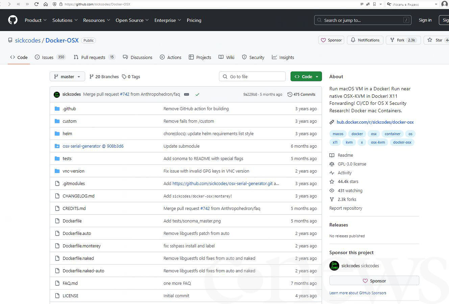This screenshot has width=449, height=304.
Task: Click the Pricing link
Action: click(194, 20)
